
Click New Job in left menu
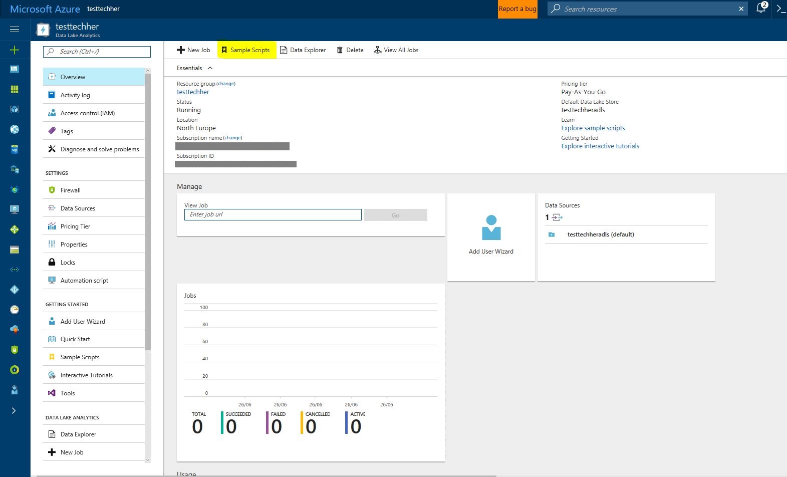click(94, 452)
